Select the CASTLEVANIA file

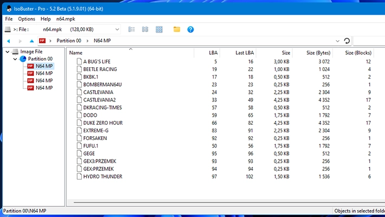coord(98,92)
